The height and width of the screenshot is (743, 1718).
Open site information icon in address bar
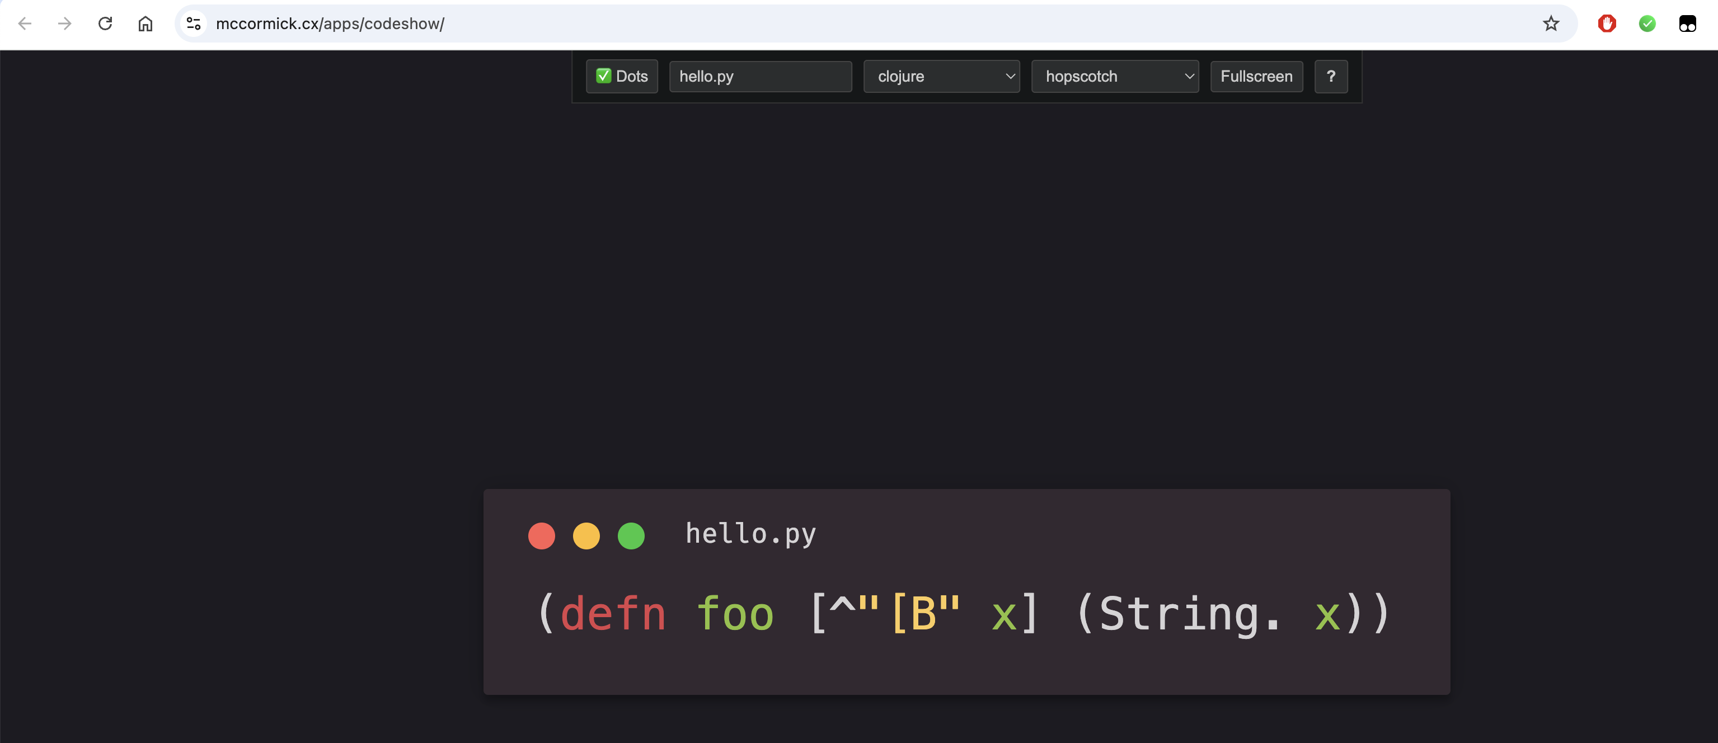[x=194, y=24]
